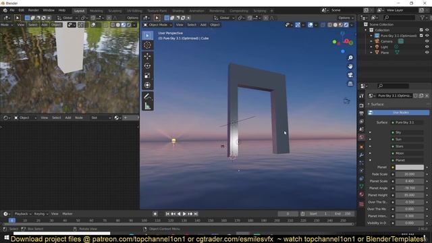Open the Window menu
The height and width of the screenshot is (243, 432).
[x=49, y=10]
